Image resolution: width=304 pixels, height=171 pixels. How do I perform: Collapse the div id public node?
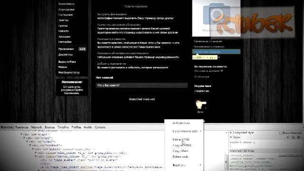(x=33, y=149)
